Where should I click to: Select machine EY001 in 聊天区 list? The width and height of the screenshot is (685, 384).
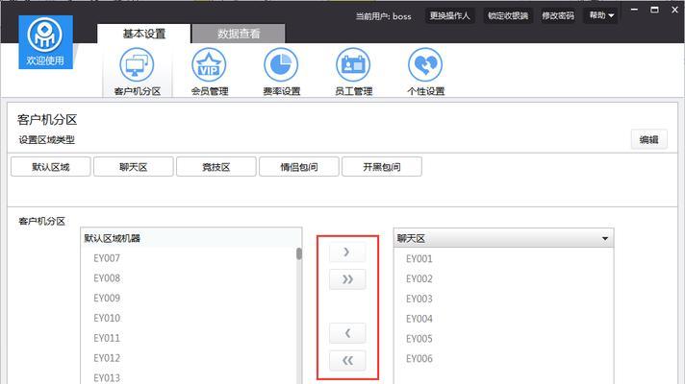[x=419, y=259]
